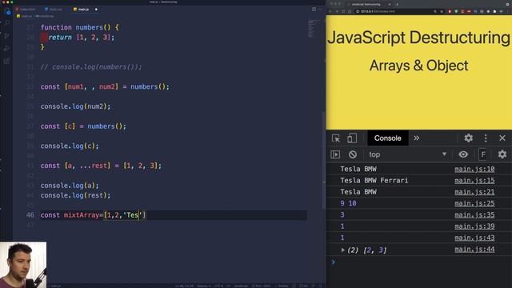The height and width of the screenshot is (288, 512).
Task: Click the commented console.log(numbers()) line
Action: [x=91, y=67]
